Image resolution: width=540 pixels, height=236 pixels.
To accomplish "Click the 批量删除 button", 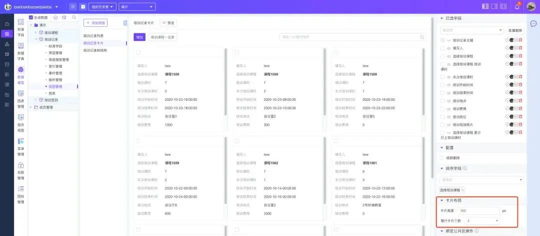I will tap(515, 30).
